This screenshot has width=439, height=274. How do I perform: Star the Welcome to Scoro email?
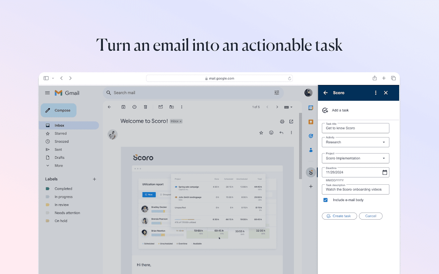click(x=261, y=133)
